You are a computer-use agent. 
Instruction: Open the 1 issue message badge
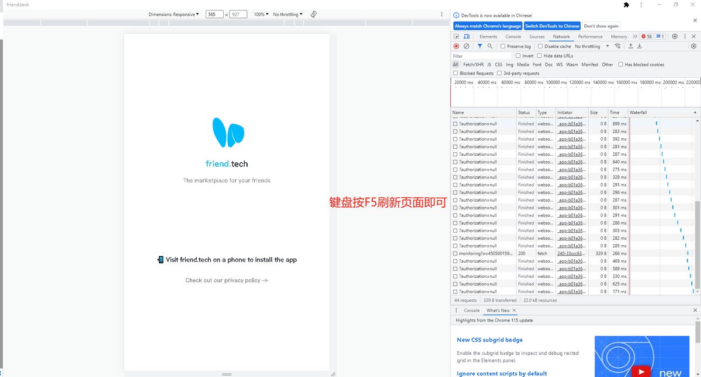[x=660, y=36]
